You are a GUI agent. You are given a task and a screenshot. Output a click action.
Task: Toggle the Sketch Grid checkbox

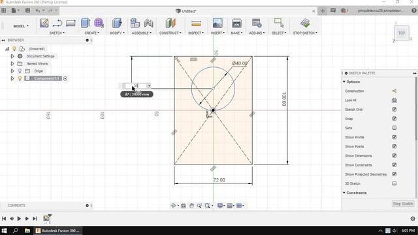394,110
